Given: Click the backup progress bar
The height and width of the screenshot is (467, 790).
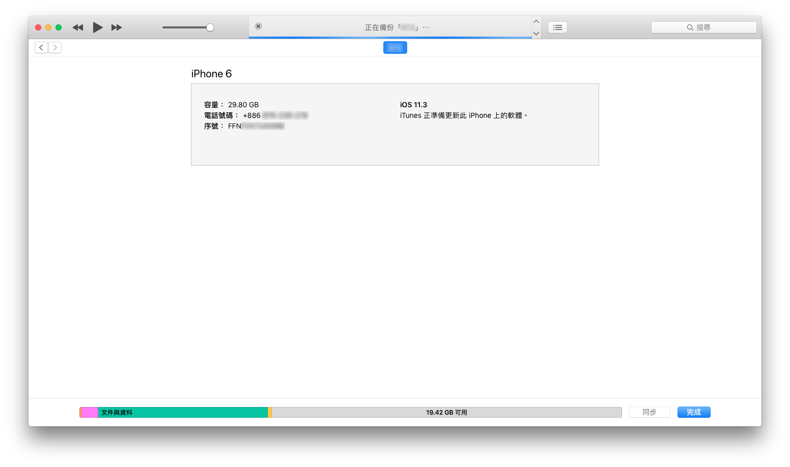Looking at the screenshot, I should coord(390,37).
